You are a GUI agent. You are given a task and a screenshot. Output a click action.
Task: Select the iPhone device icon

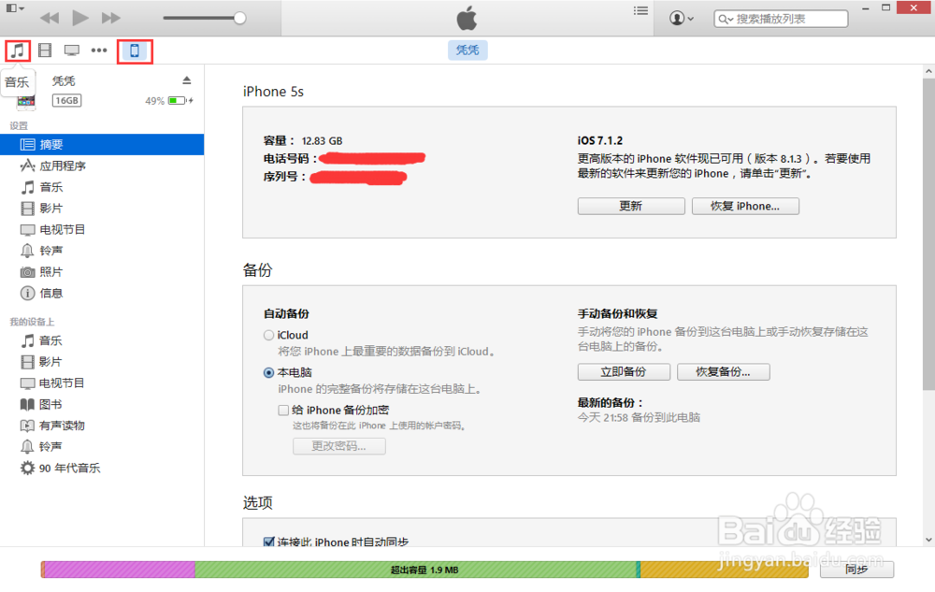(135, 51)
